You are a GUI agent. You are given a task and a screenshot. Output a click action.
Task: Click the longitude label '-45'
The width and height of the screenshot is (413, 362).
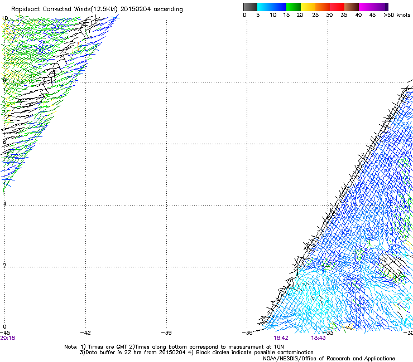(5, 333)
